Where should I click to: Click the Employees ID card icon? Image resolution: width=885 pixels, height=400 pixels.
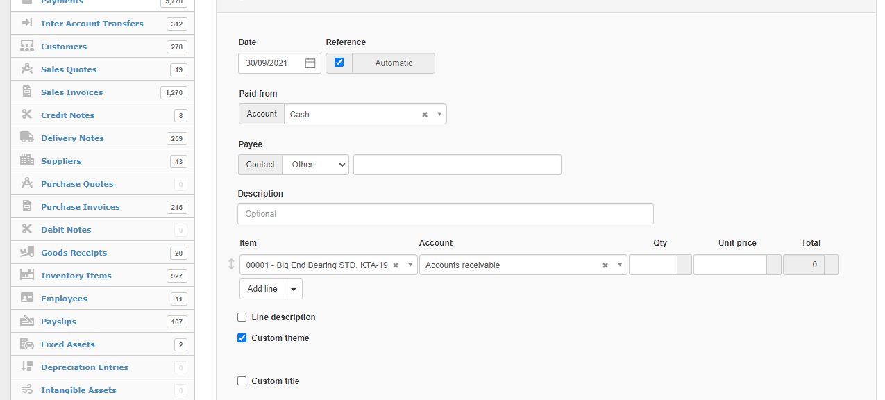point(27,299)
